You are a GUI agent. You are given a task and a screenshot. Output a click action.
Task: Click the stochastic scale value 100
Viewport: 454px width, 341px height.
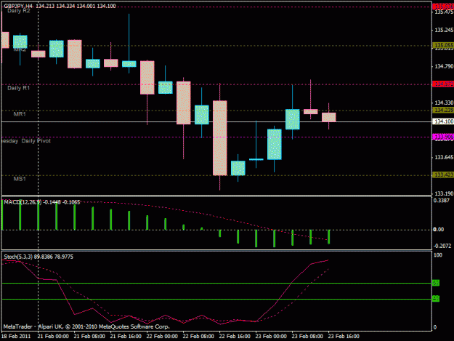pos(438,255)
